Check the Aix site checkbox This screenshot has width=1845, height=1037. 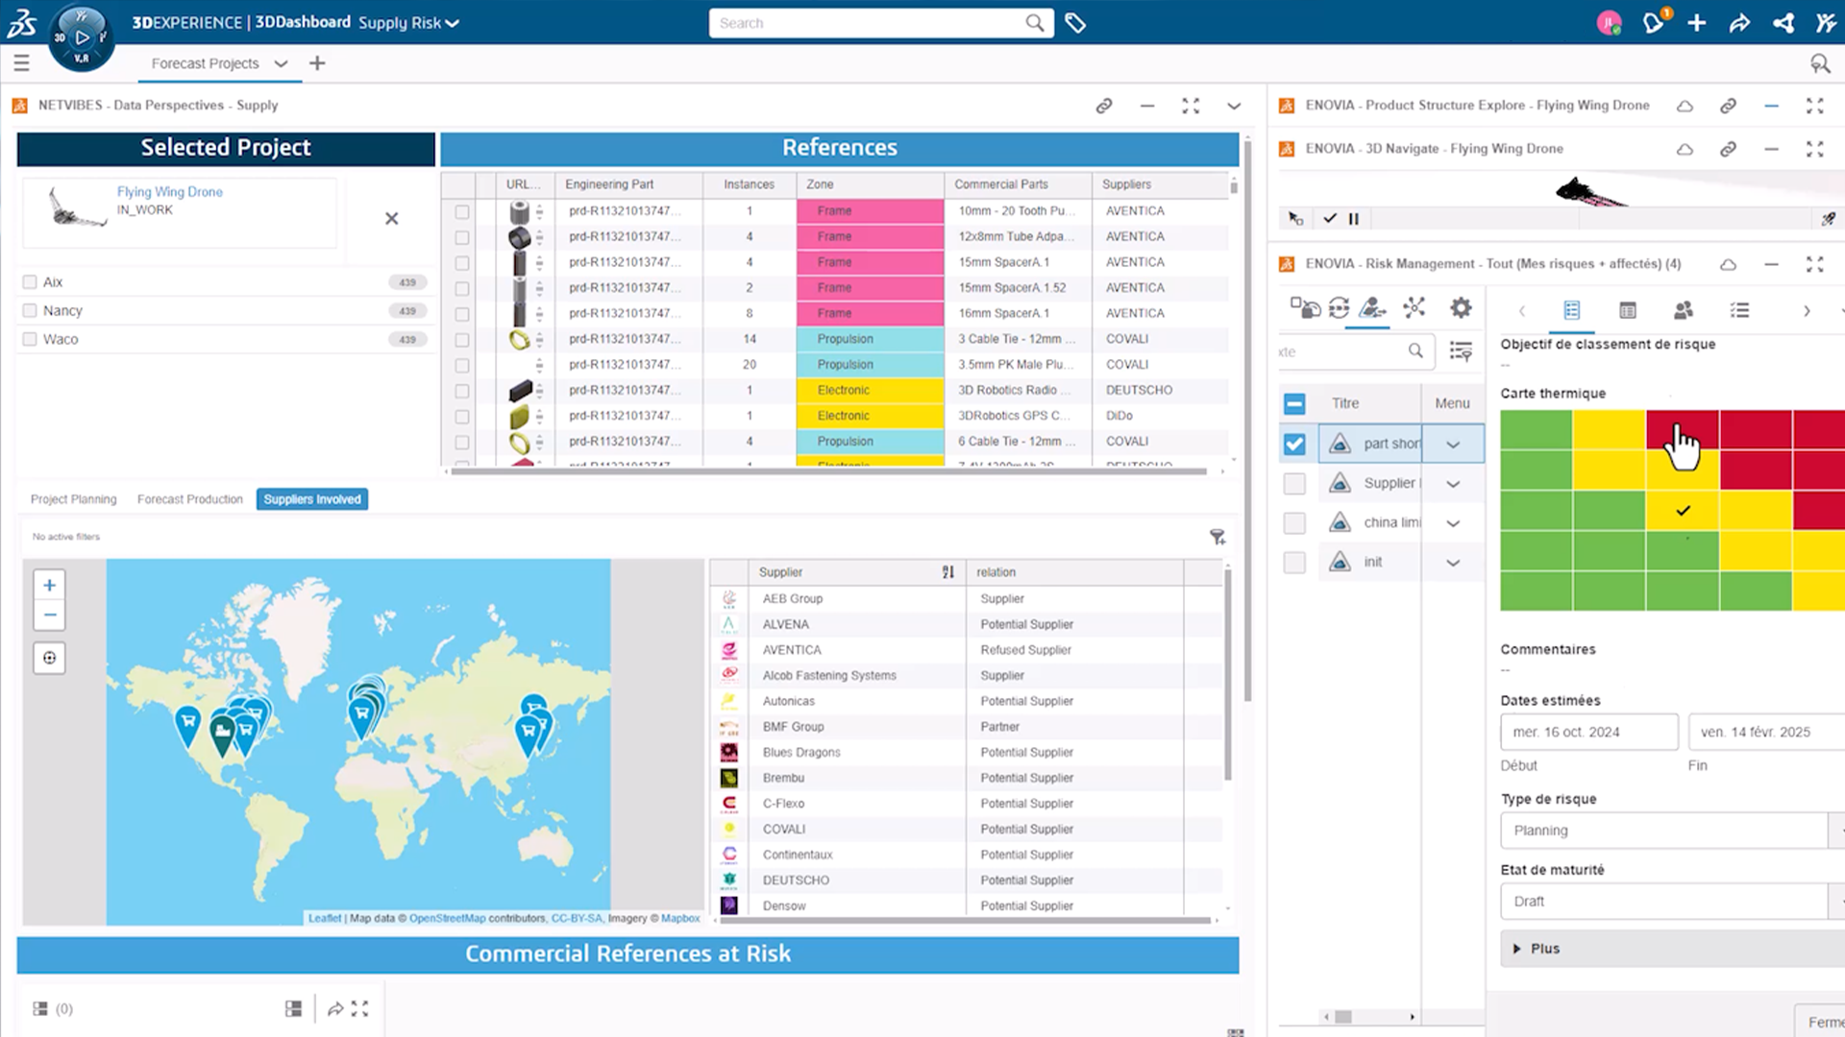point(30,282)
